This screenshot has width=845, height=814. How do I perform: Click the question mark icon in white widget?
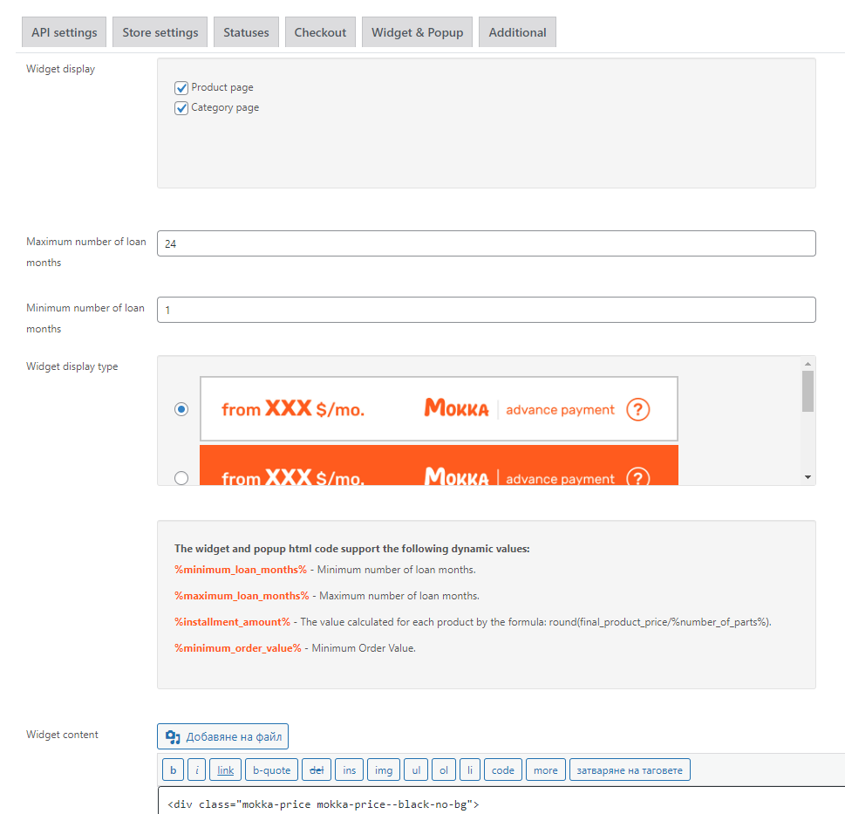pos(638,410)
